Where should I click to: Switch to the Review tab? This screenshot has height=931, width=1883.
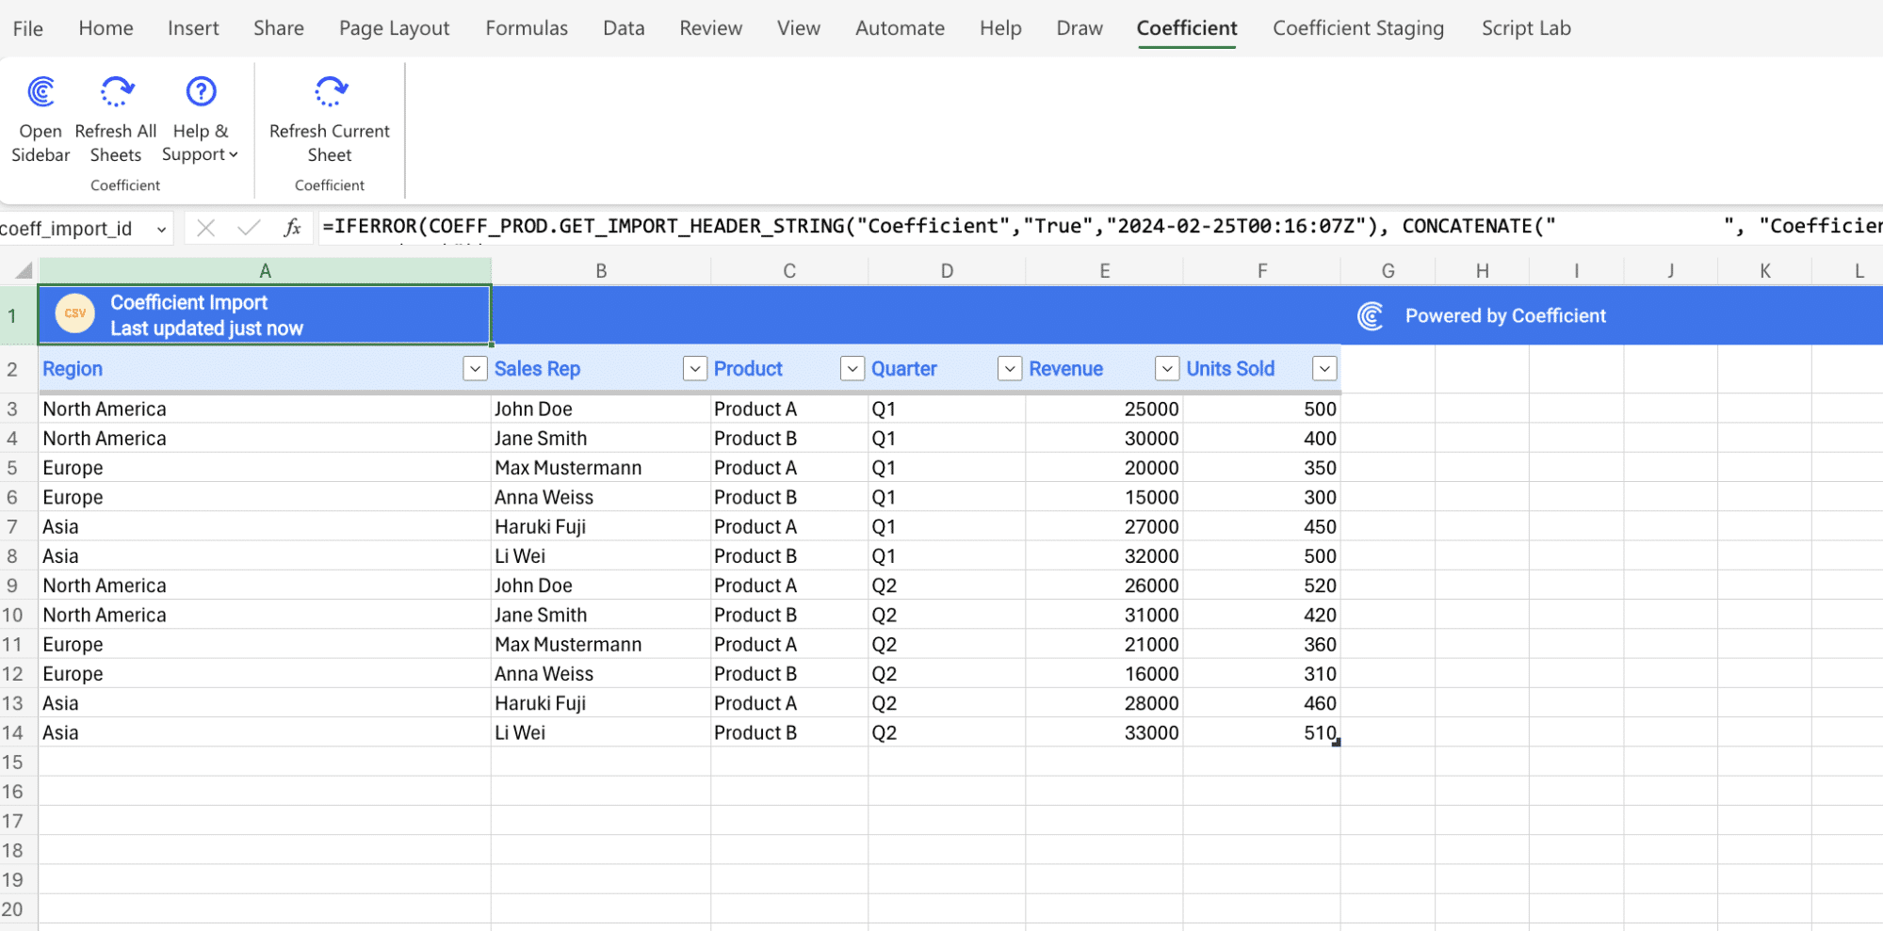point(710,28)
